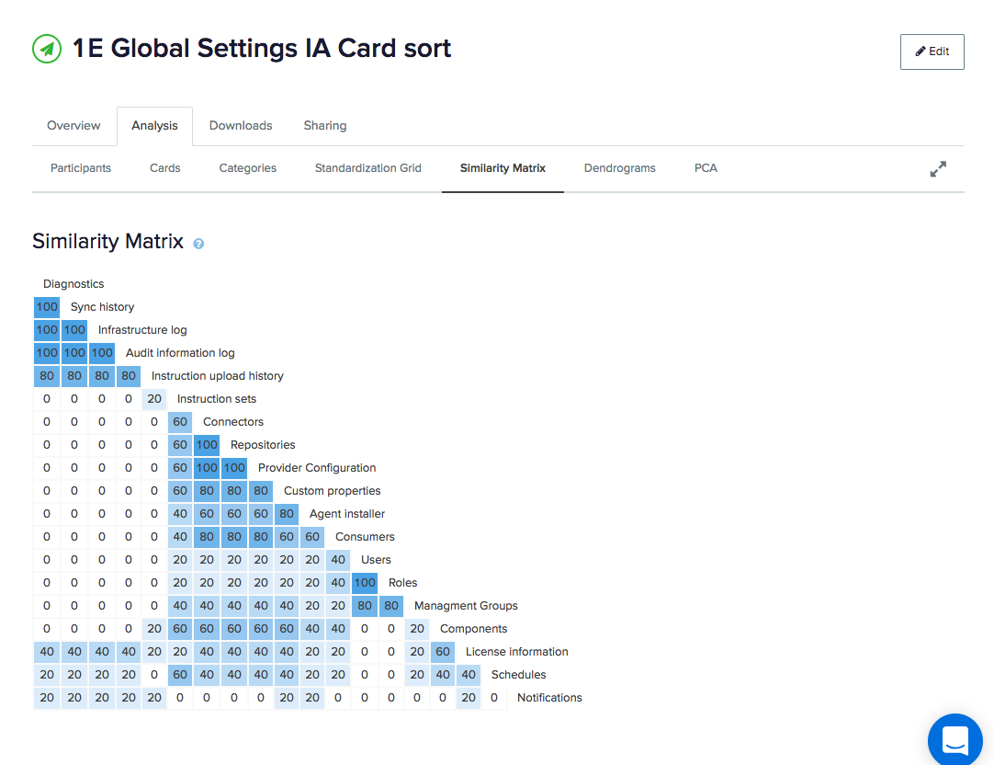Expand matrix to fullscreen view
The height and width of the screenshot is (765, 994).
pos(938,169)
